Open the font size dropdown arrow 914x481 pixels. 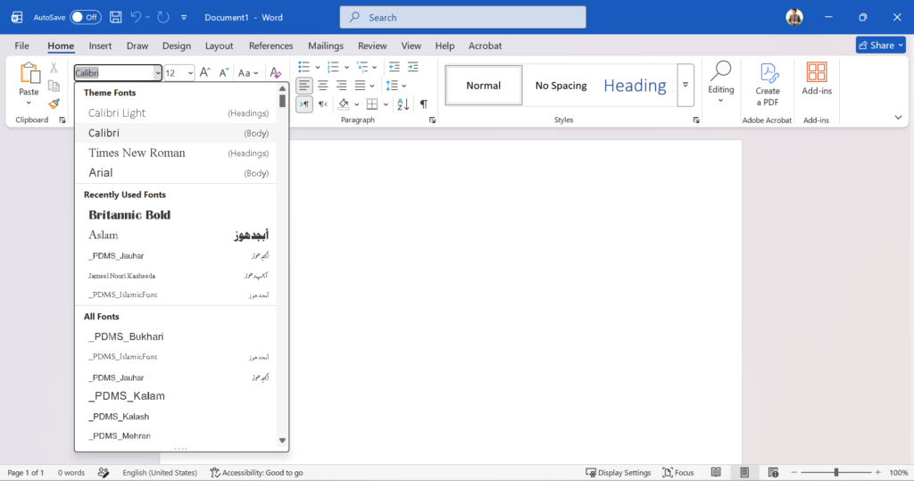tap(190, 73)
